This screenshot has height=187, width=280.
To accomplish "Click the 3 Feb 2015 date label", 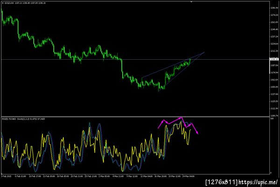I will click(x=6, y=176).
